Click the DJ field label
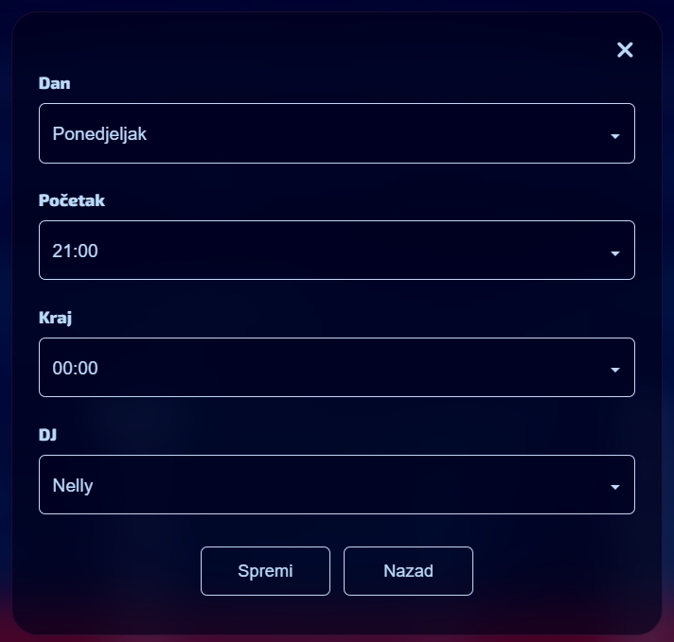 click(x=48, y=435)
